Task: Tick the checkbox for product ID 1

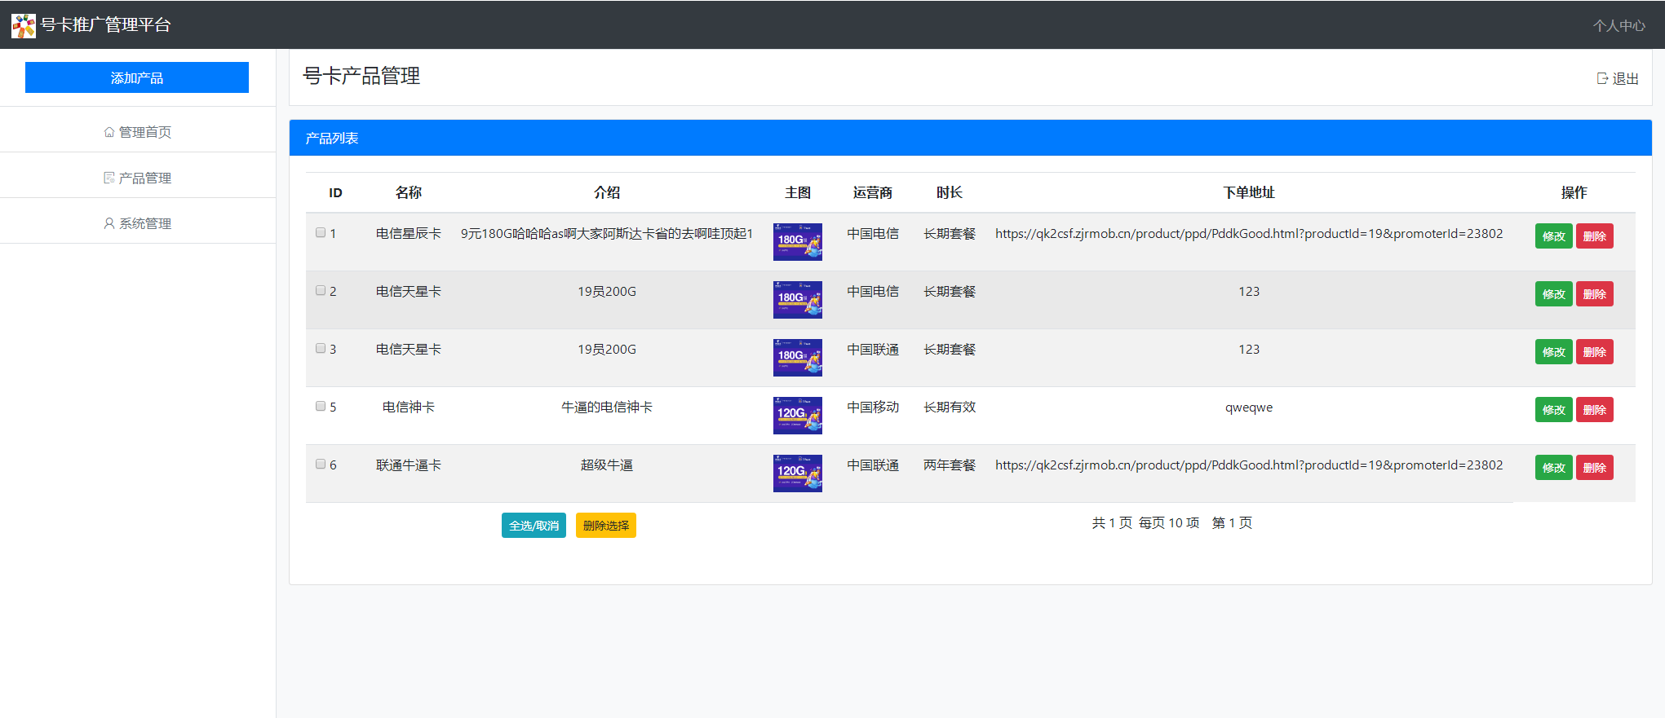Action: click(321, 232)
